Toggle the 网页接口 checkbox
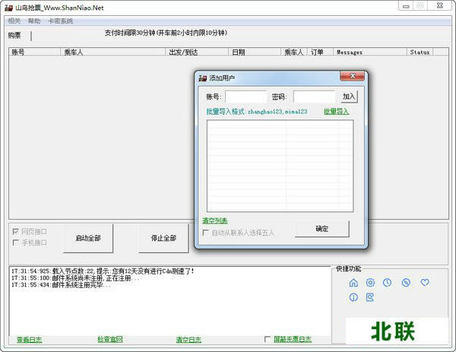Screen dimensions: 456x352 pyautogui.click(x=16, y=231)
